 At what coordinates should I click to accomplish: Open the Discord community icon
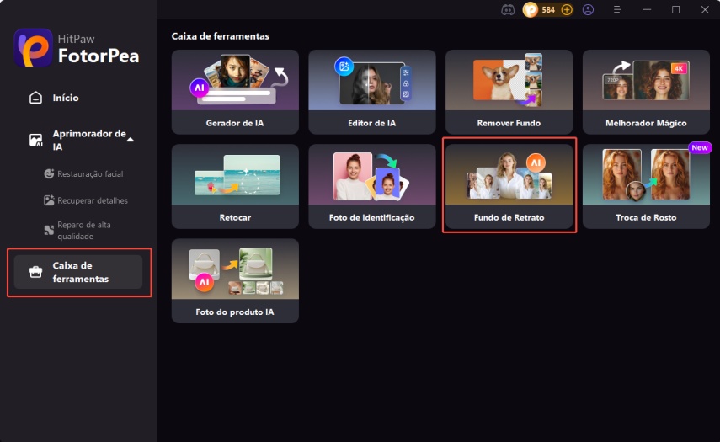click(x=508, y=9)
